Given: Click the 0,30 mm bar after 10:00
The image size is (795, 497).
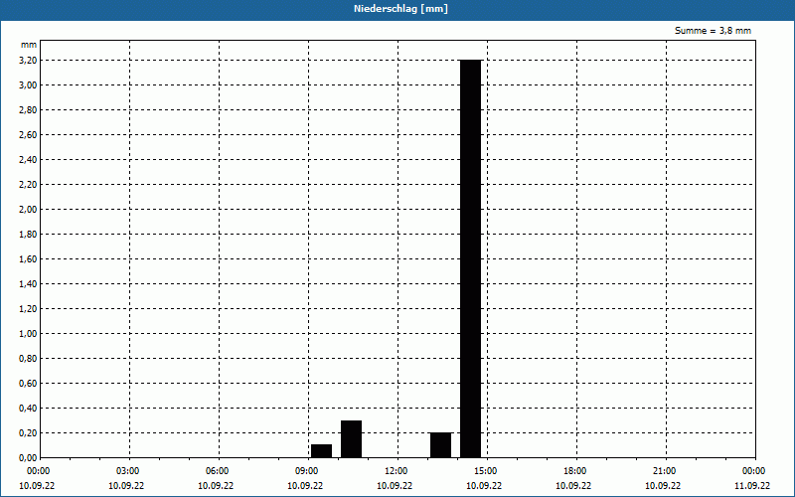Looking at the screenshot, I should pyautogui.click(x=352, y=439).
